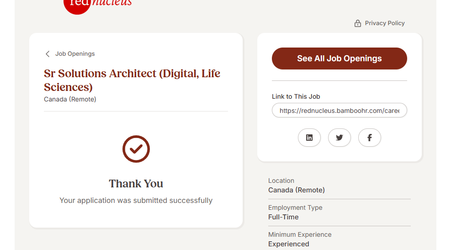The height and width of the screenshot is (250, 451).
Task: Click the back chevron beside Job Openings
Action: 48,54
